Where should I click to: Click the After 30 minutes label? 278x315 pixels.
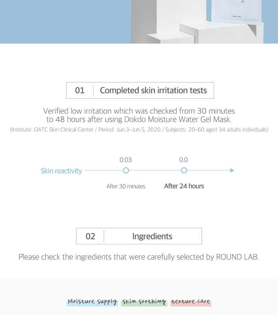point(126,186)
